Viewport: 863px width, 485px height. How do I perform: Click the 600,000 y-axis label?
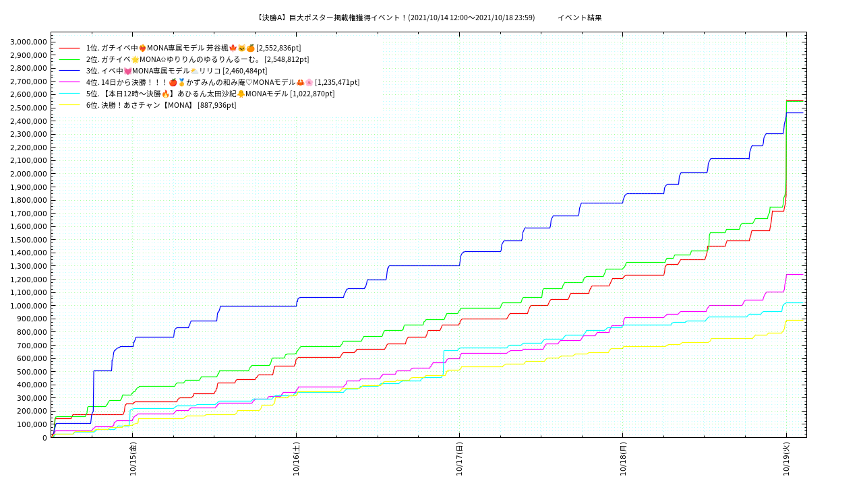click(x=33, y=358)
